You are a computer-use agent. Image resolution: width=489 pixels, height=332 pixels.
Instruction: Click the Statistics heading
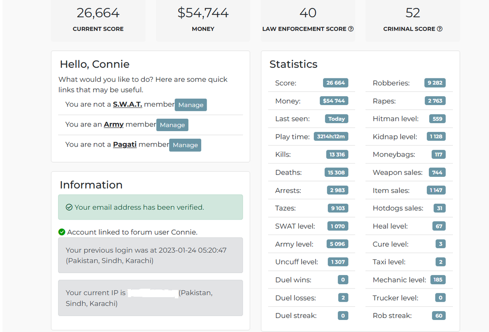point(294,64)
